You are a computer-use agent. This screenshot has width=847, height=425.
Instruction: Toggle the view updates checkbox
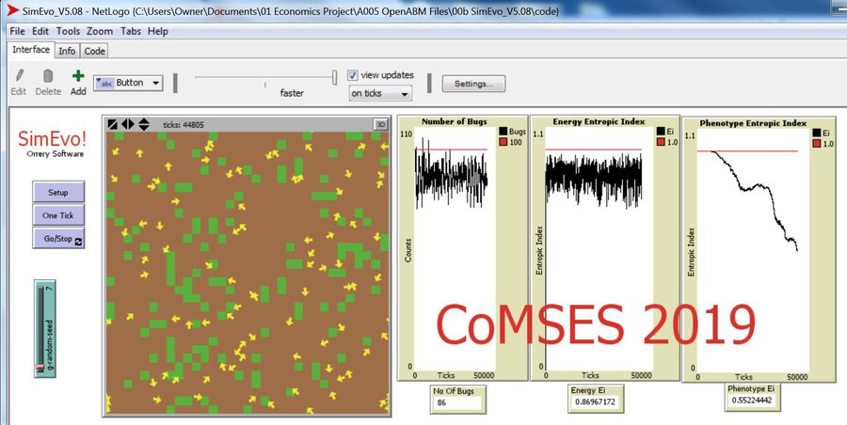tap(353, 75)
